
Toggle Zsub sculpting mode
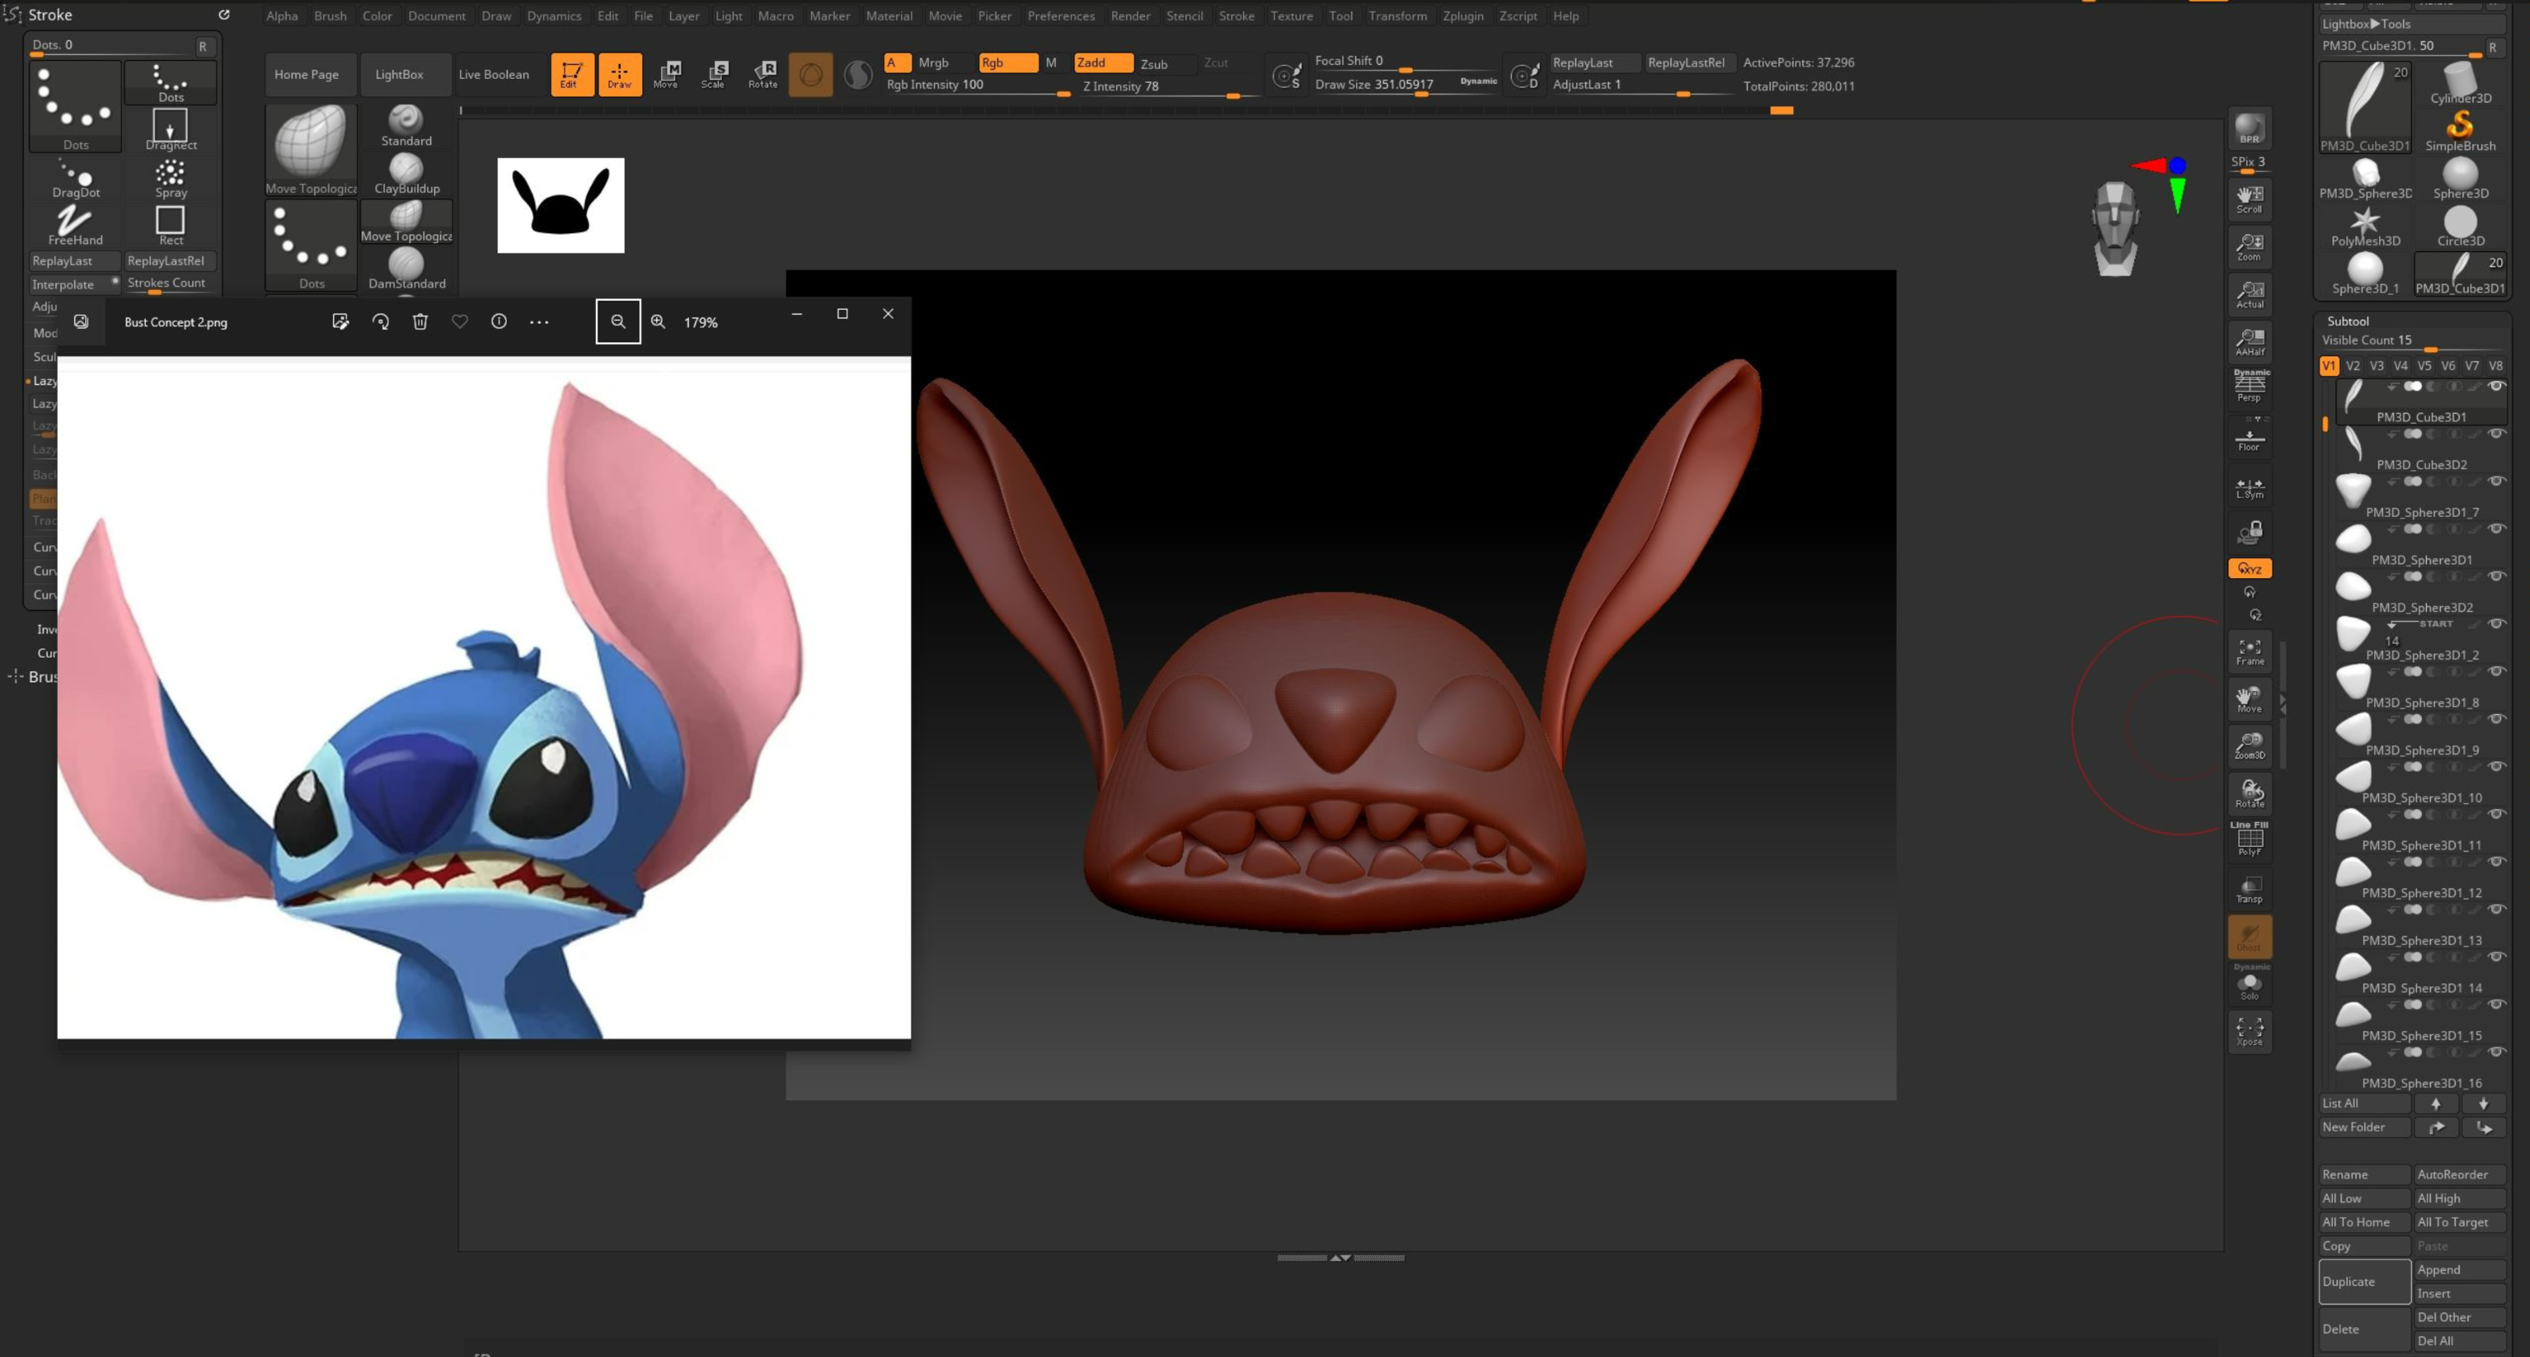(1154, 64)
